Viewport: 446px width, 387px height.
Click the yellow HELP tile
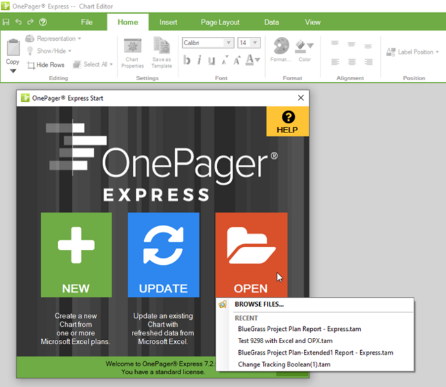pyautogui.click(x=288, y=121)
